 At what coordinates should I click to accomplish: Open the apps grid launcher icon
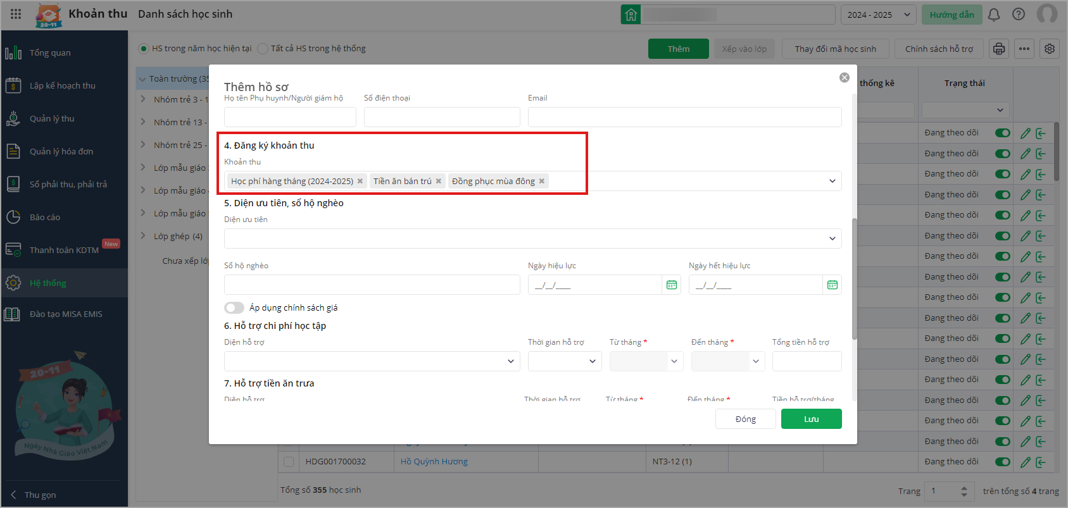(x=16, y=14)
